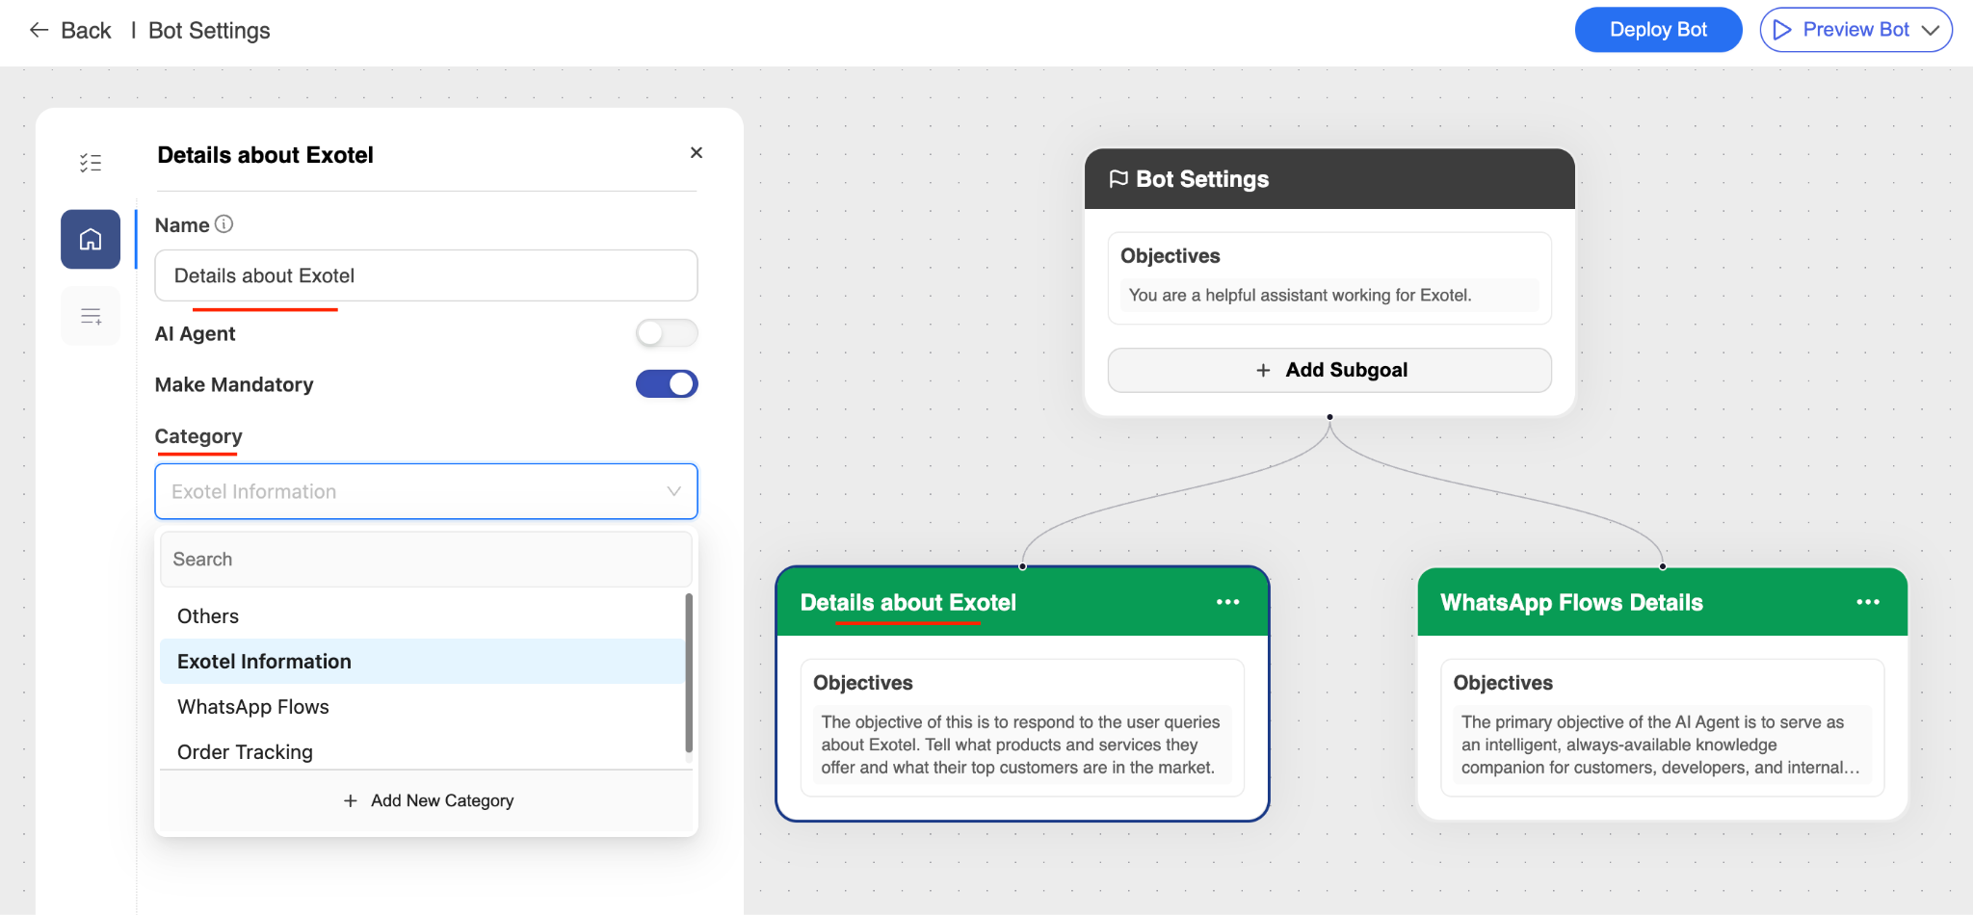Screen dimensions: 1973x915
Task: Click Details about Exotel objectives text
Action: tap(1020, 745)
